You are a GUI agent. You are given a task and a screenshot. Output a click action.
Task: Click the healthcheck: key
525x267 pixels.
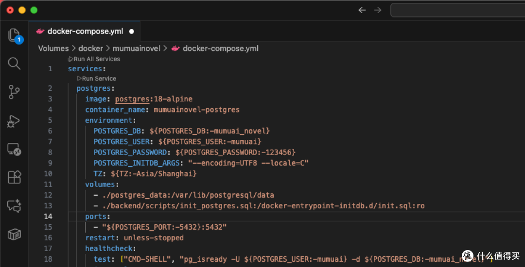pyautogui.click(x=111, y=248)
